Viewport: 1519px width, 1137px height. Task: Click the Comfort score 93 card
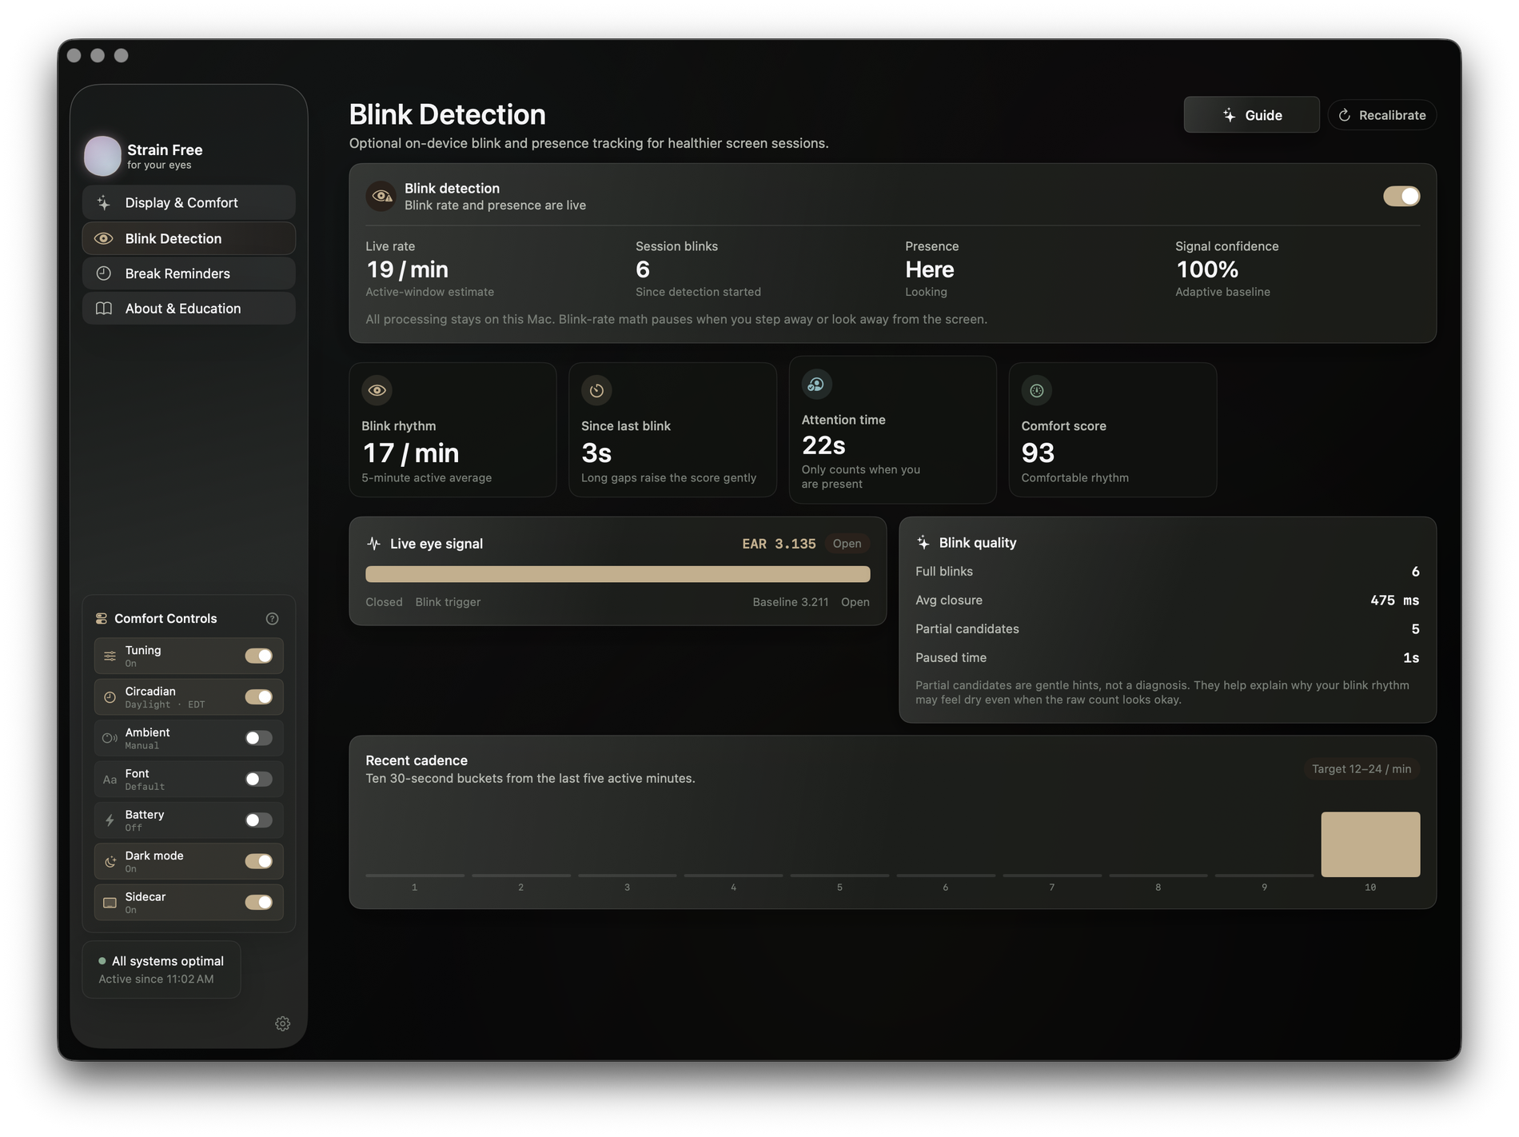point(1112,430)
